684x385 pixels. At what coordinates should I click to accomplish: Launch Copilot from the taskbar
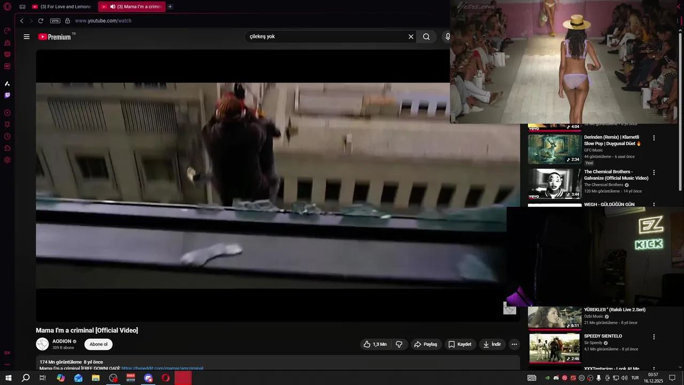coord(61,378)
